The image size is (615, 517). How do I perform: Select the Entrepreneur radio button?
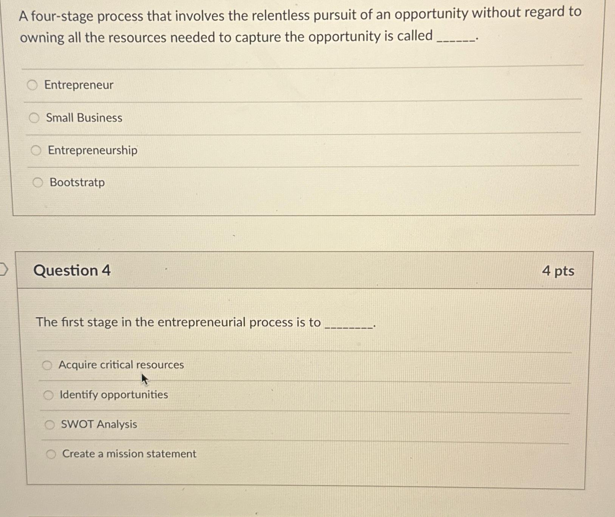point(33,85)
